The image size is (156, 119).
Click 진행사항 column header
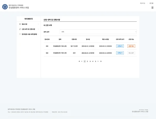click(74, 39)
